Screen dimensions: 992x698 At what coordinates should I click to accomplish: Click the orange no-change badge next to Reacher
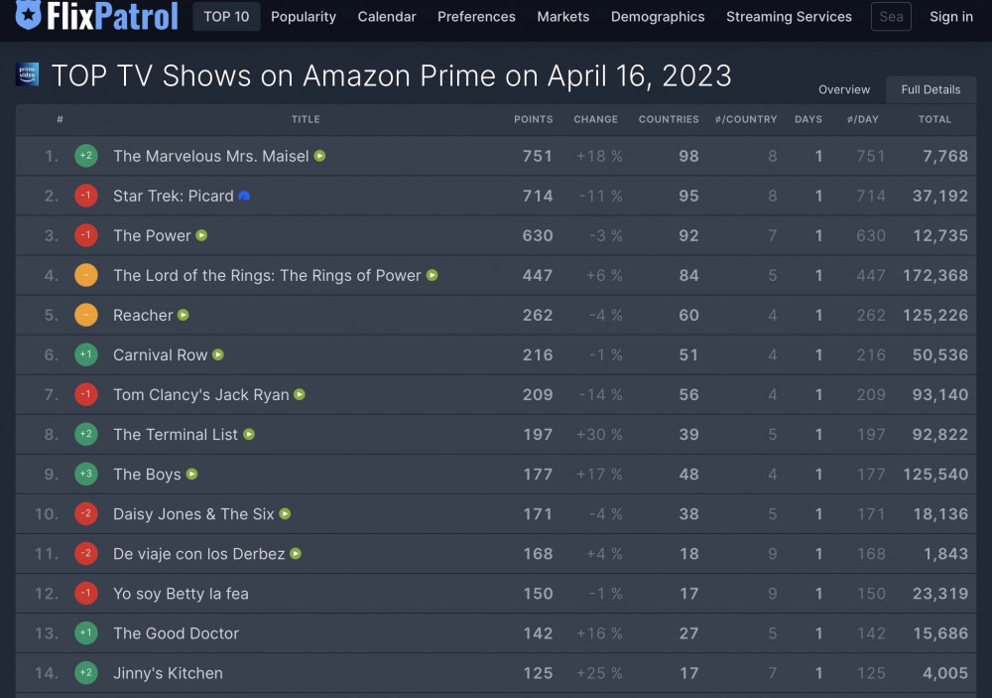(x=86, y=315)
